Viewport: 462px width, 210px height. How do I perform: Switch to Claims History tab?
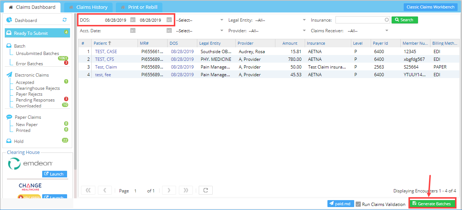click(x=88, y=7)
